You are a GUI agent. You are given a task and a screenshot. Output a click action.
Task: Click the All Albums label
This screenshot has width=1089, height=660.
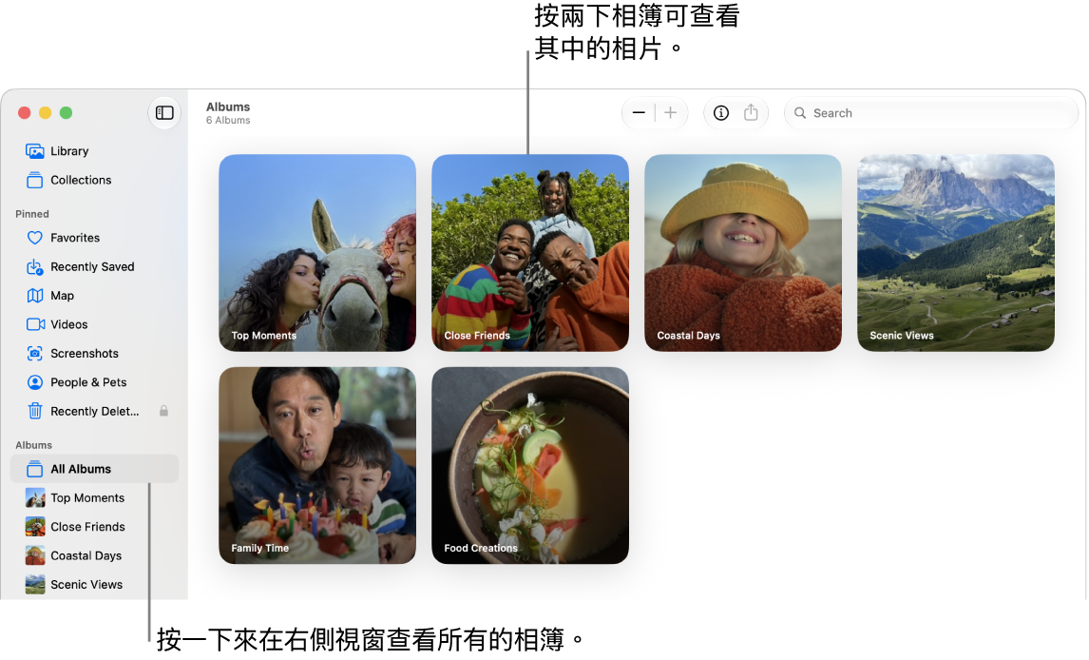(81, 469)
